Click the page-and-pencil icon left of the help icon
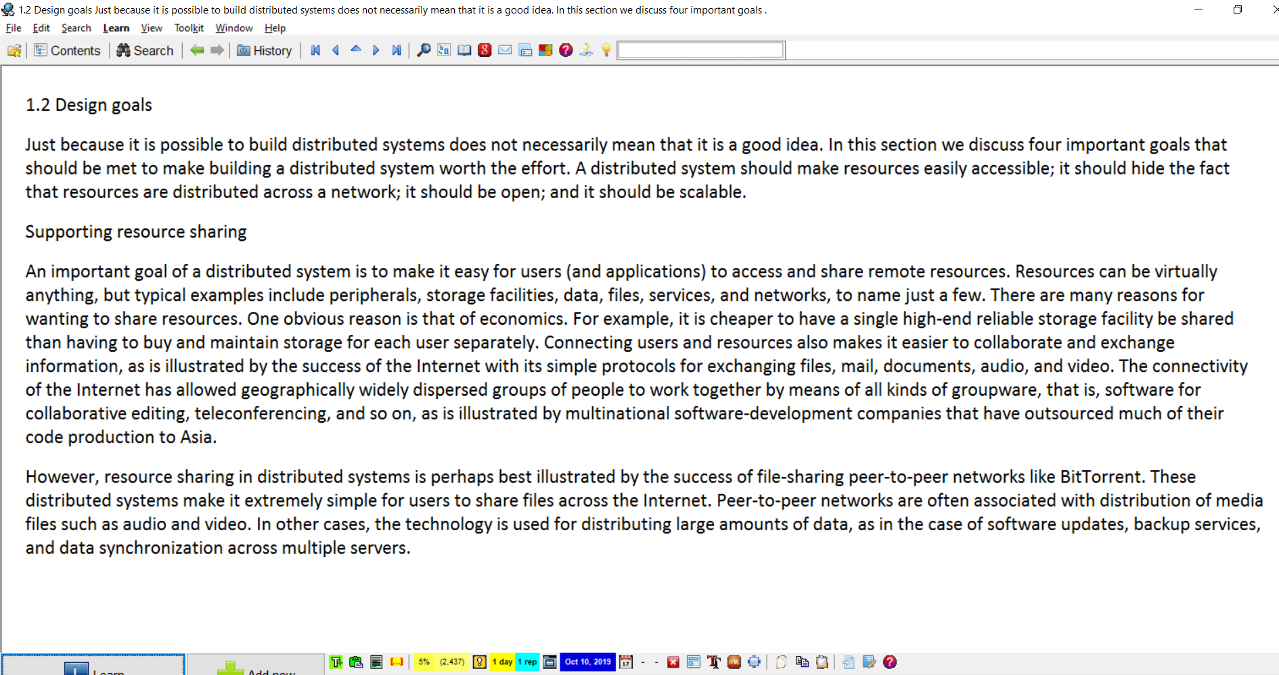 coord(870,662)
